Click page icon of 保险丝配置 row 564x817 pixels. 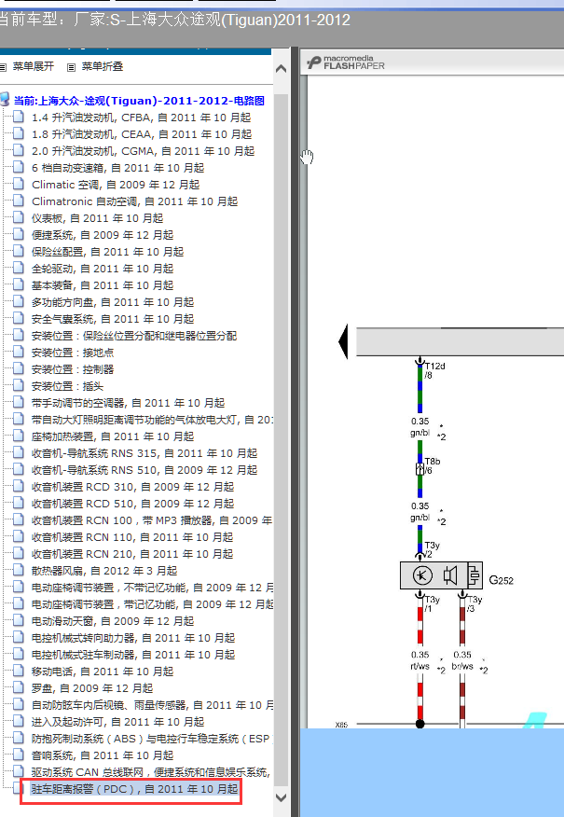19,251
